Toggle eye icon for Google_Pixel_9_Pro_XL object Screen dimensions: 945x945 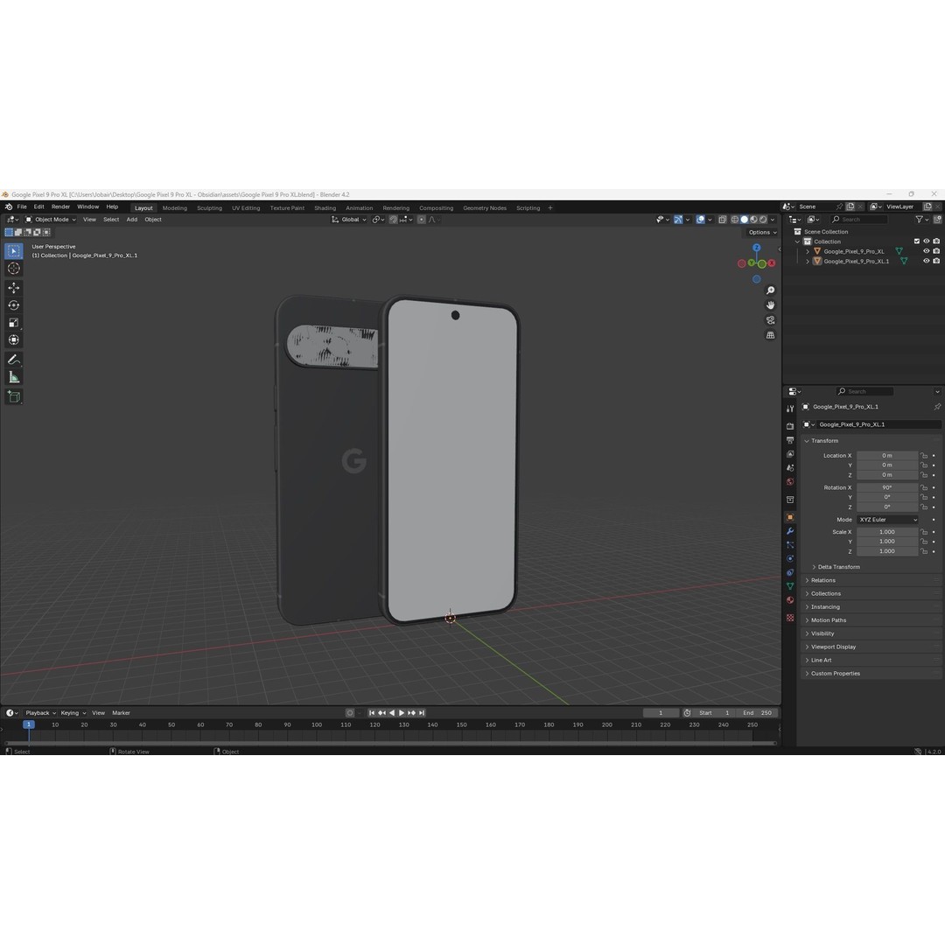click(927, 251)
